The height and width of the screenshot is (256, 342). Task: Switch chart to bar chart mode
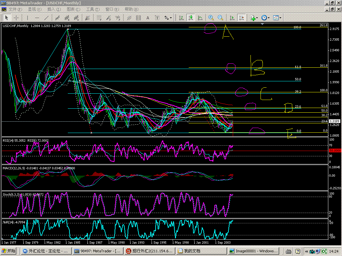click(x=181, y=18)
